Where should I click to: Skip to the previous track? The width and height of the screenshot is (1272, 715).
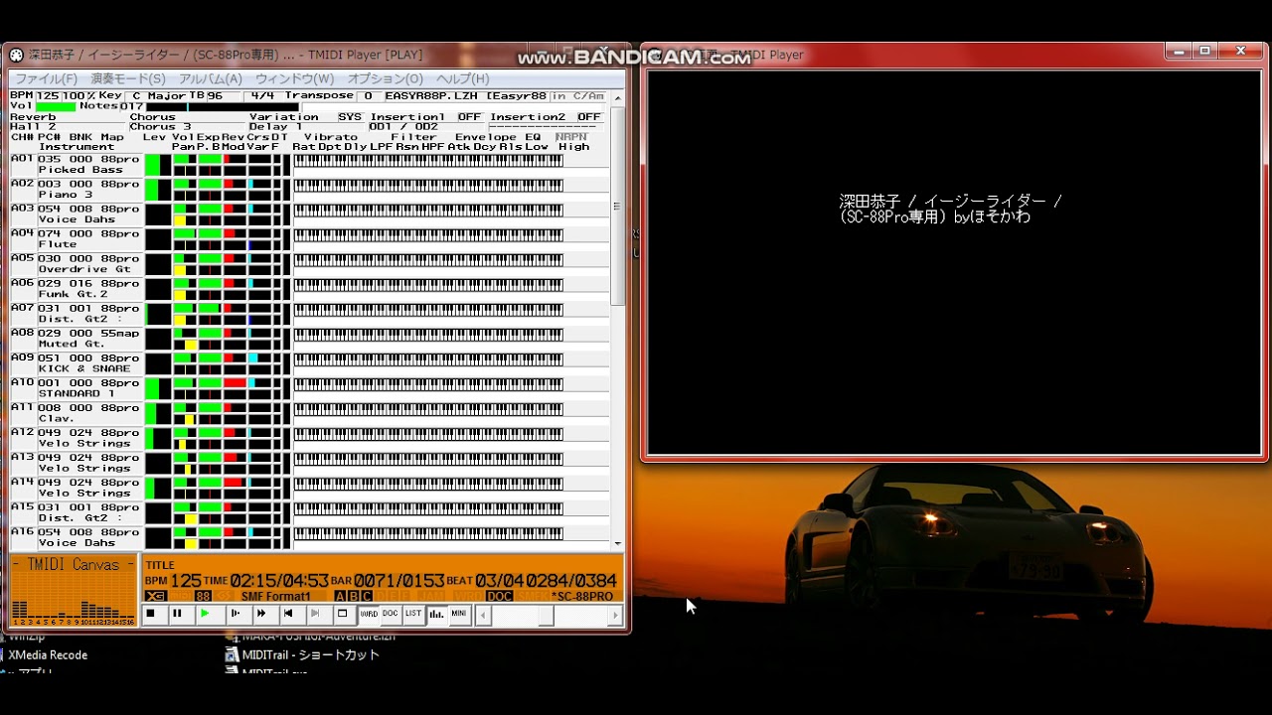(288, 614)
